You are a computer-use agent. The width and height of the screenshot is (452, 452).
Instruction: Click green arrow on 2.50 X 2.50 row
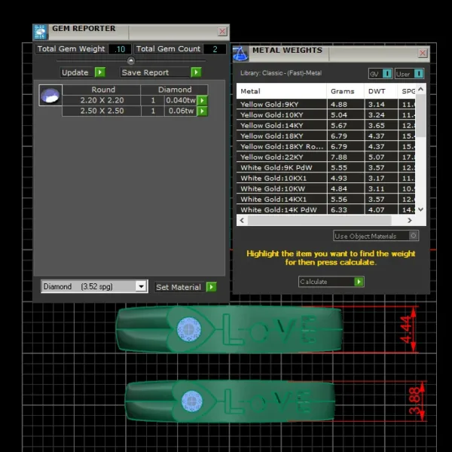[x=203, y=111]
